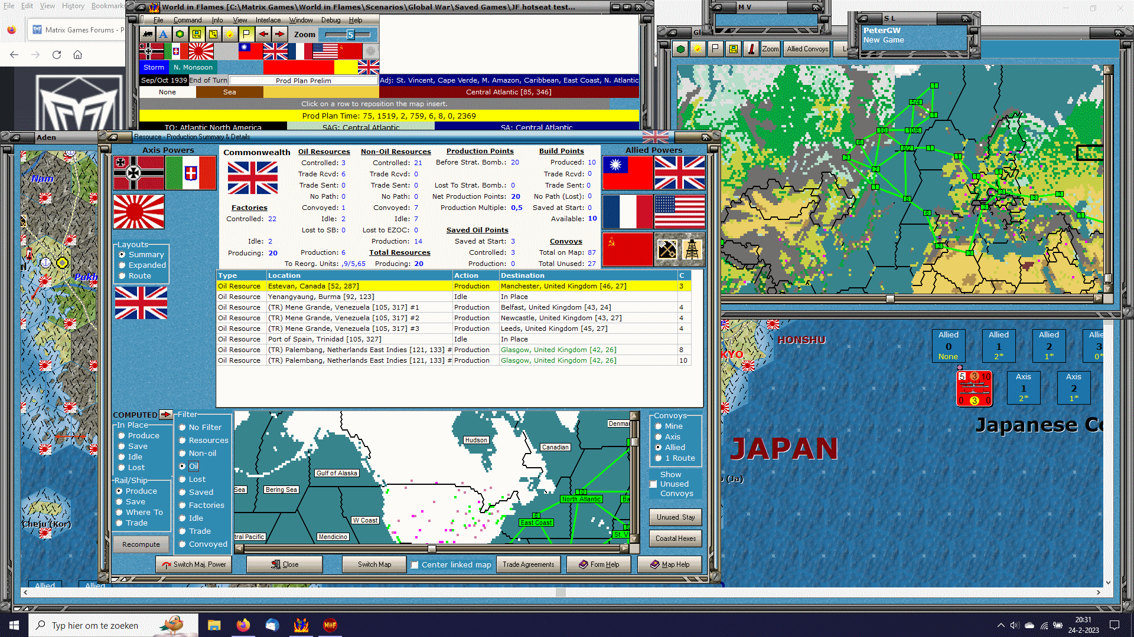Click the COMPUTED red arrow toggle
Image resolution: width=1134 pixels, height=637 pixels.
[x=165, y=415]
